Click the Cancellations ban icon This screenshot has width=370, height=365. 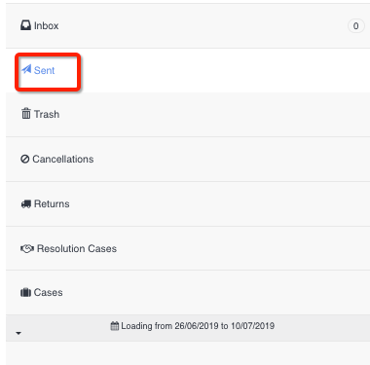[x=25, y=159]
